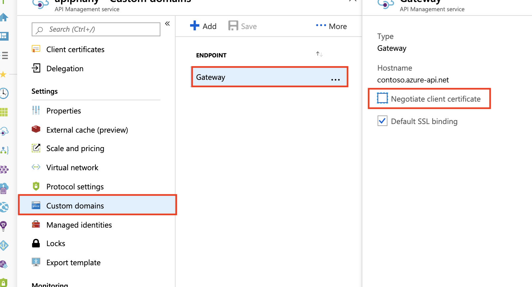Open the Gateway row ellipsis menu
The image size is (532, 287).
(335, 80)
